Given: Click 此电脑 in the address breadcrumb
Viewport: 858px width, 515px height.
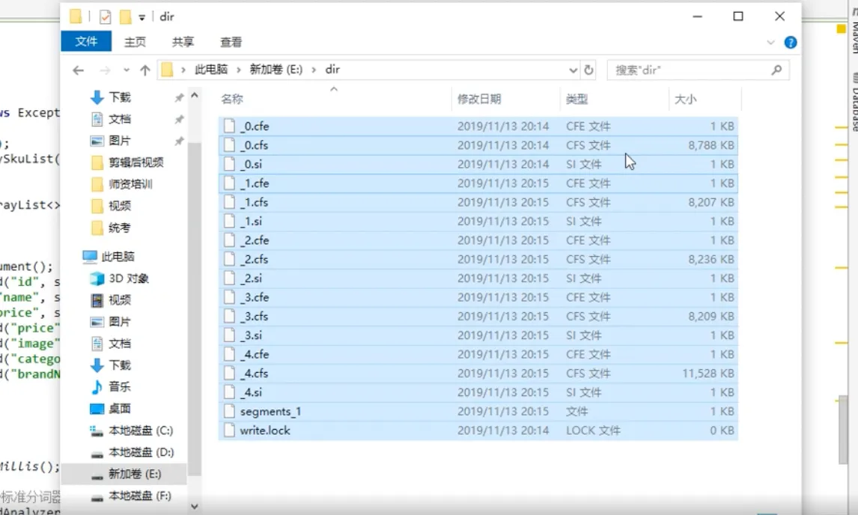Looking at the screenshot, I should pyautogui.click(x=211, y=70).
